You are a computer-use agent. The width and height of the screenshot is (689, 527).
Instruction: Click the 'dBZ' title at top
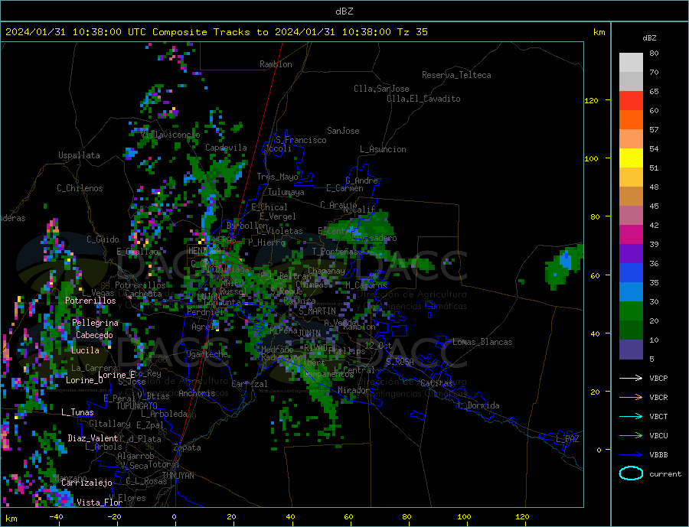pyautogui.click(x=344, y=11)
